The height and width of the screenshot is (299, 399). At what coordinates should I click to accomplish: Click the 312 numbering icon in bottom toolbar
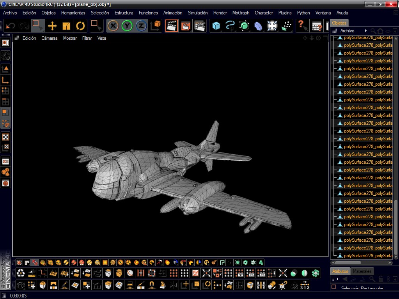pos(305,285)
